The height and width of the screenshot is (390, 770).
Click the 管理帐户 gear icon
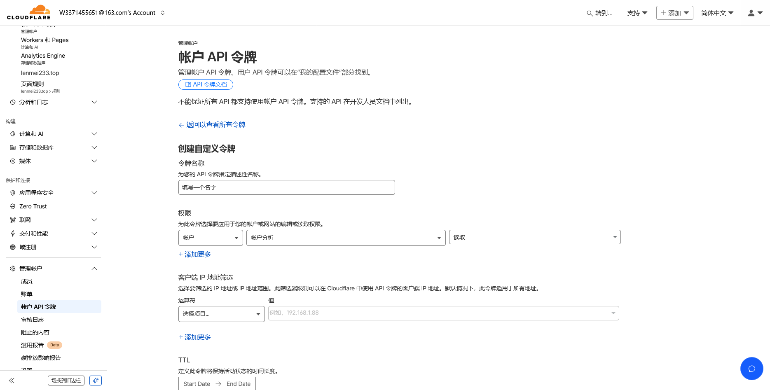(12, 268)
